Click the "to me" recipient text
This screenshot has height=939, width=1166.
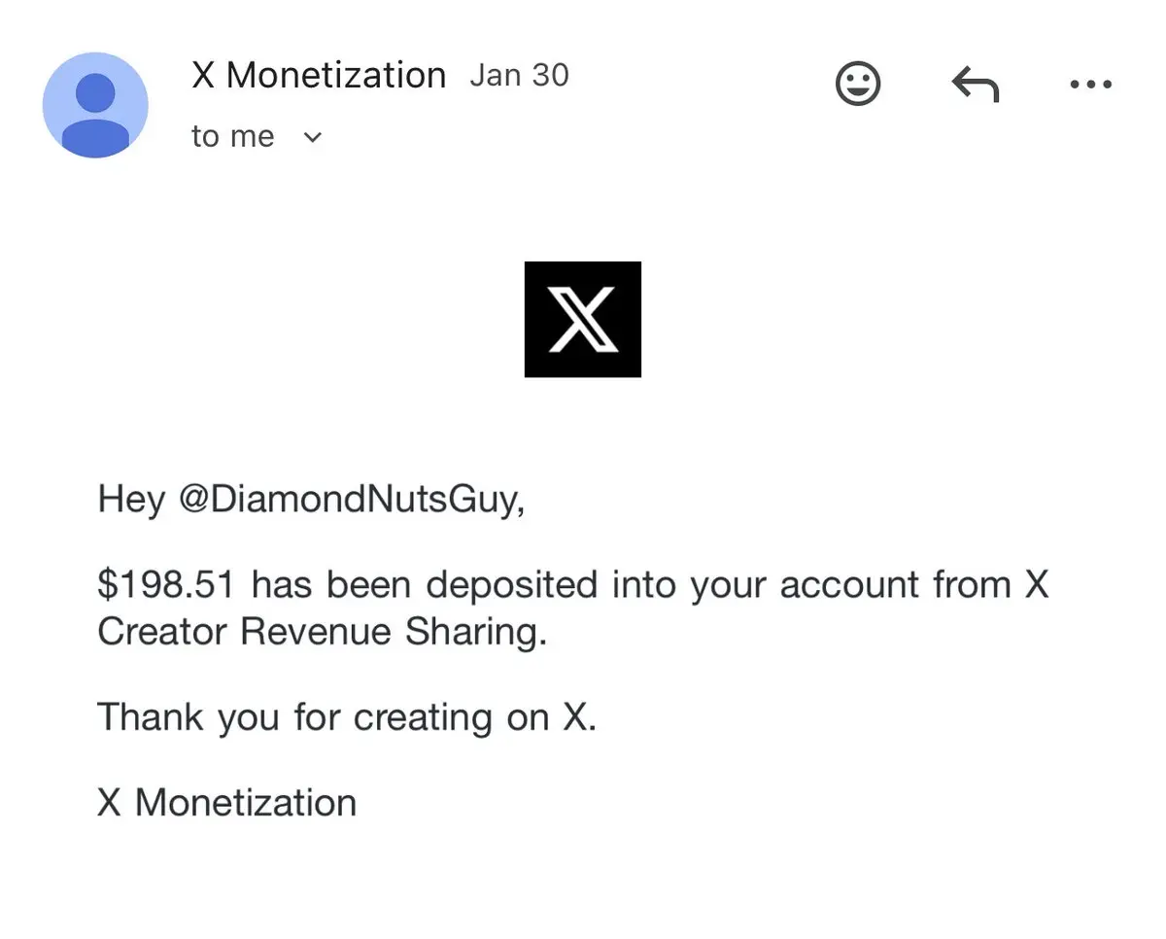(x=233, y=137)
